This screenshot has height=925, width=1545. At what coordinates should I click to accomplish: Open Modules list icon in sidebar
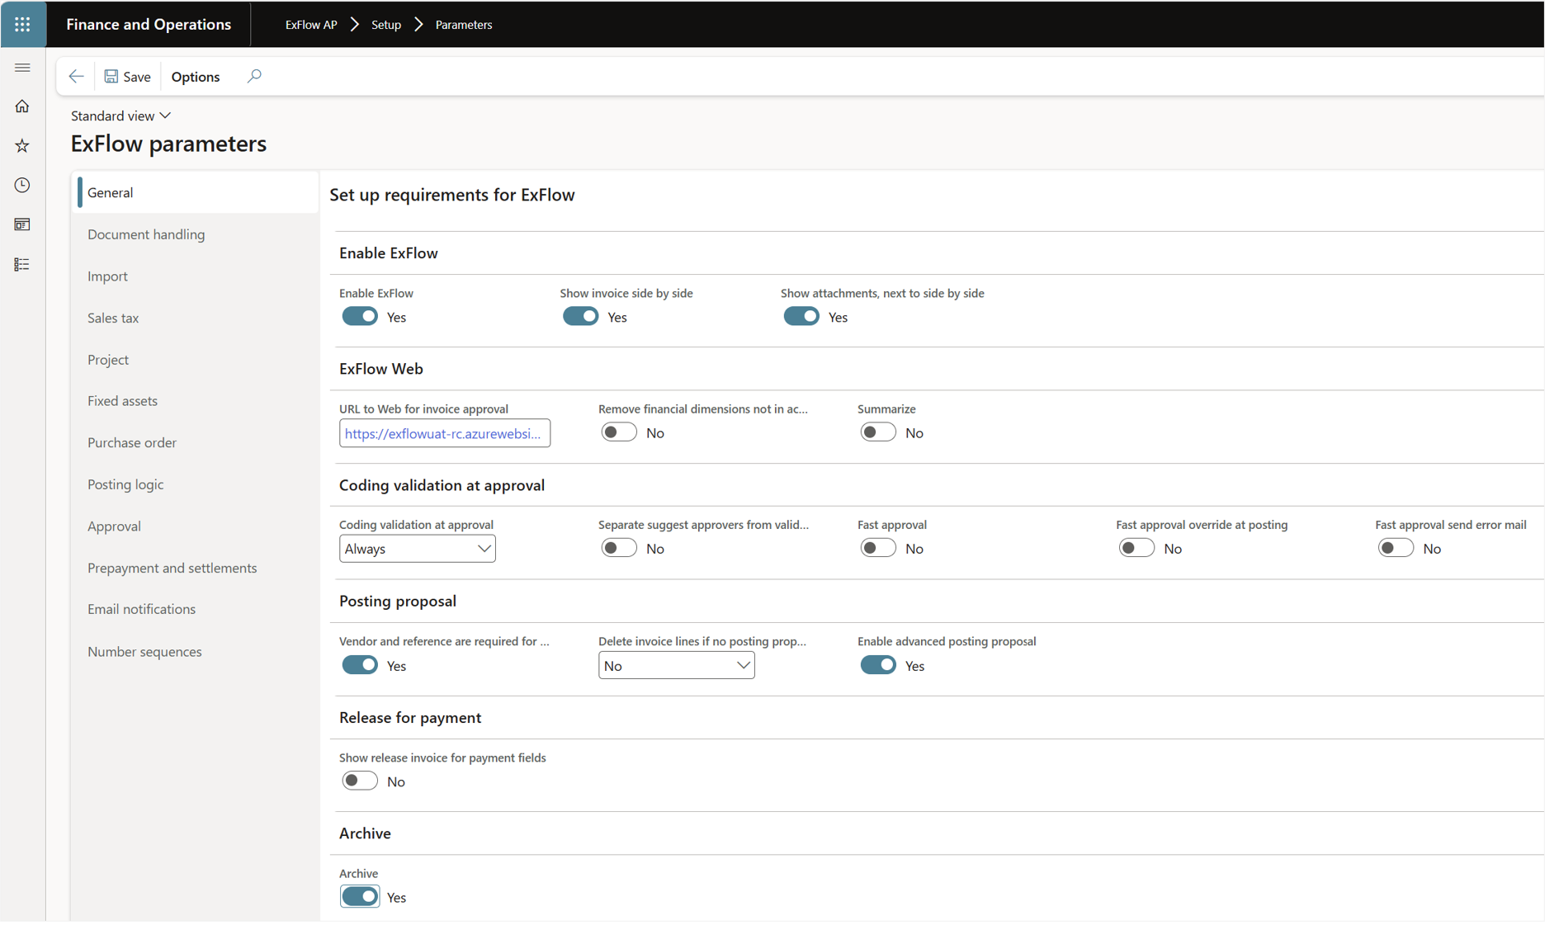pos(22,264)
